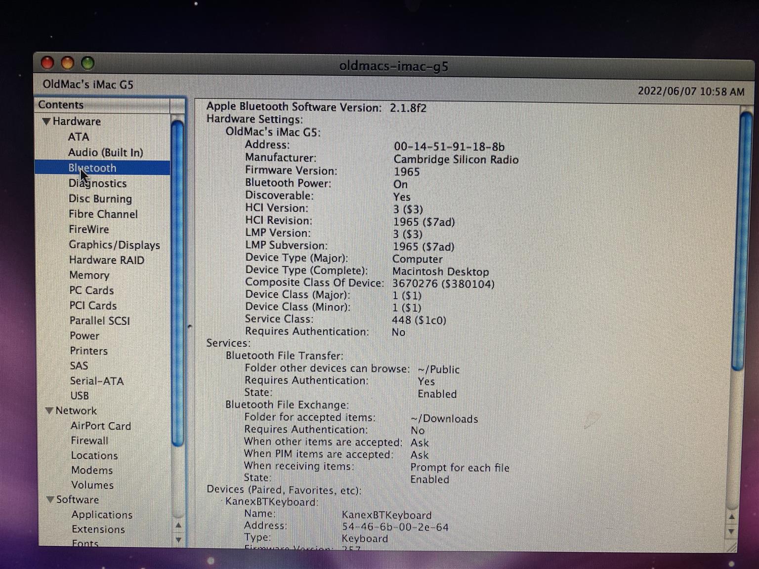Click the sidebar scroll up arrow

pos(178,526)
